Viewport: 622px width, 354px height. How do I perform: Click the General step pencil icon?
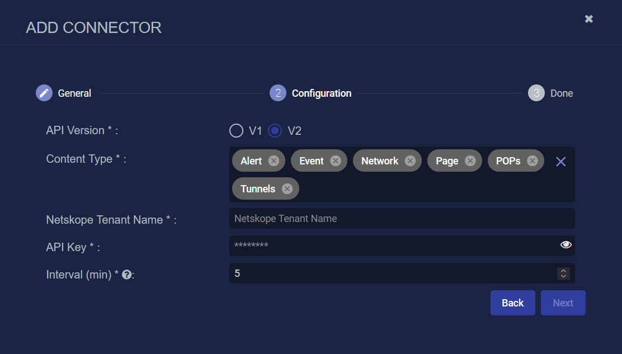(x=44, y=93)
